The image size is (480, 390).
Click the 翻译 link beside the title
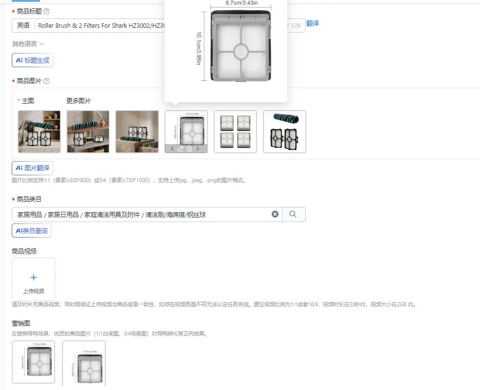[313, 23]
